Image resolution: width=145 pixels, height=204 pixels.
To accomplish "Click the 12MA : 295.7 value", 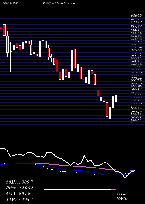I will [x=20, y=199].
